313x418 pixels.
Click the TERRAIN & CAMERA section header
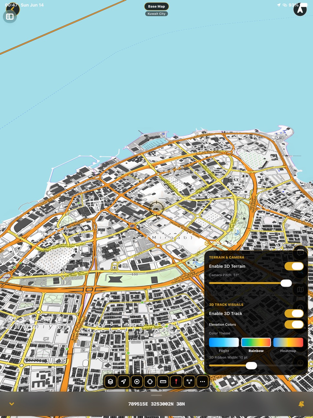point(227,258)
